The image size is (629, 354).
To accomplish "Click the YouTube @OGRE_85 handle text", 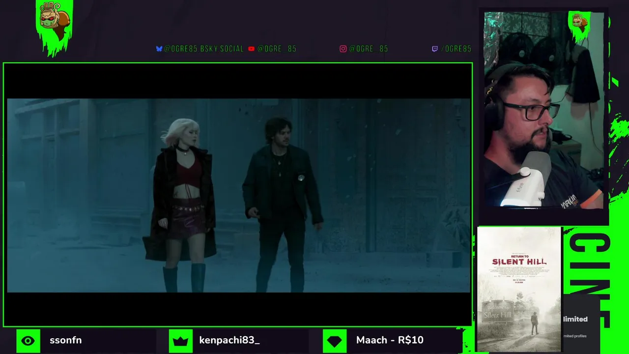I will click(277, 49).
